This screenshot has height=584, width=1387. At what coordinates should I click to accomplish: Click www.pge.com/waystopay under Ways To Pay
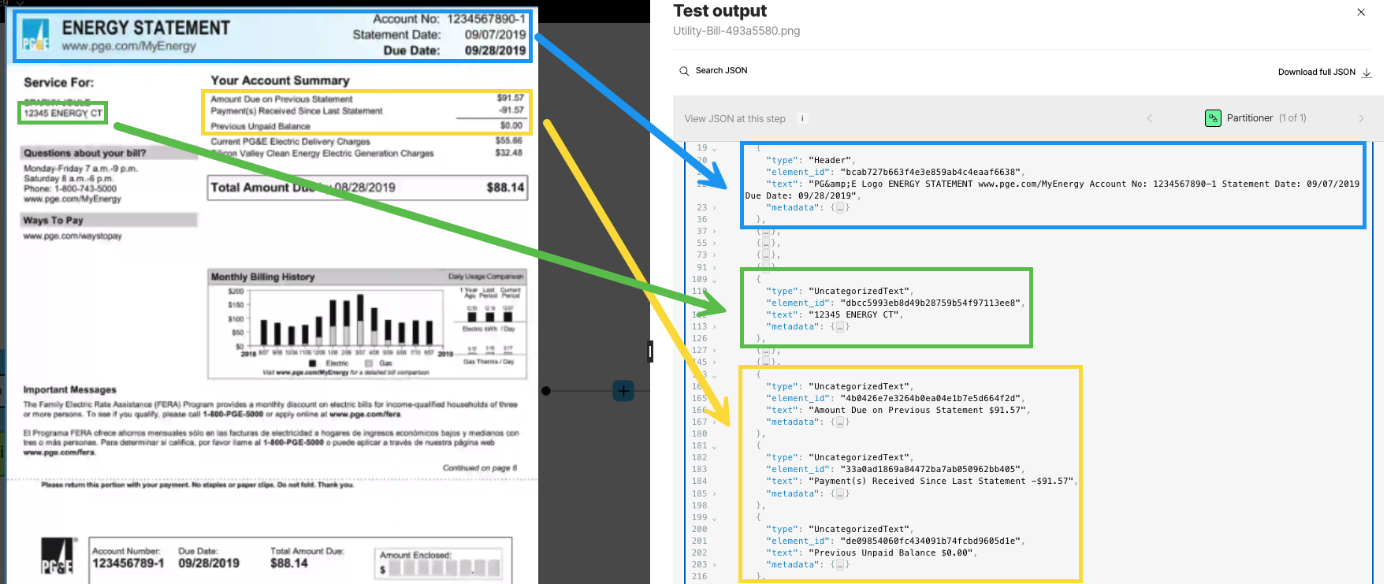pos(73,236)
